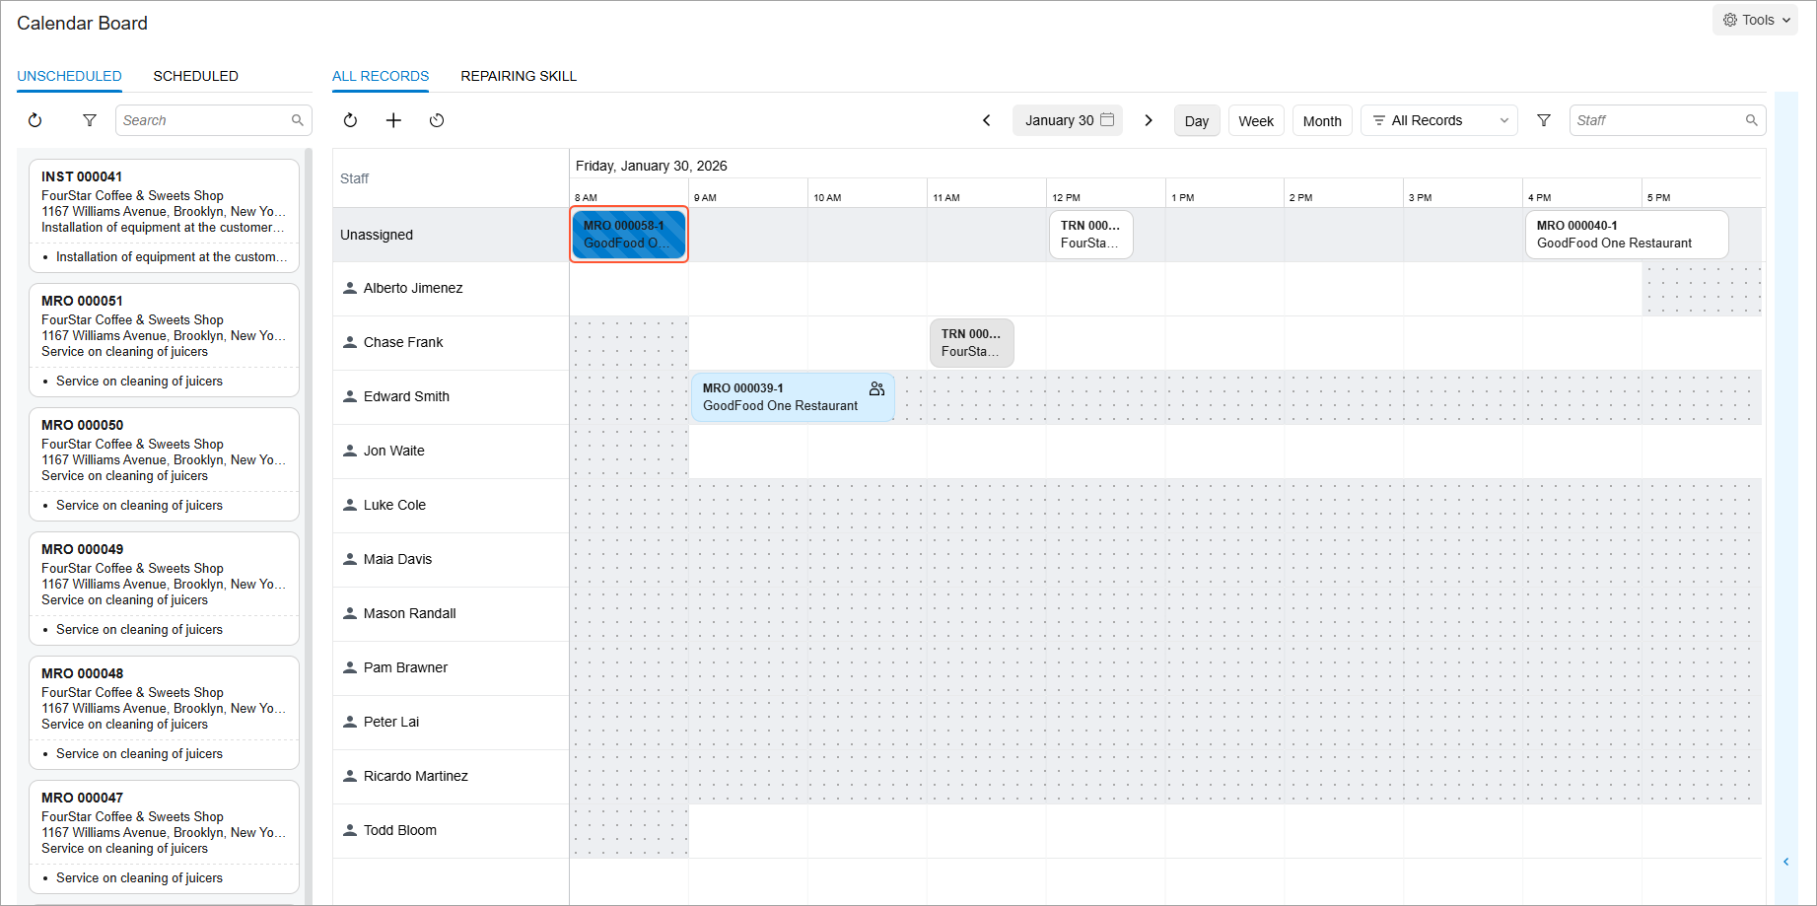Viewport: 1817px width, 906px height.
Task: Select the MRO 000058-1 appointment
Action: [629, 235]
